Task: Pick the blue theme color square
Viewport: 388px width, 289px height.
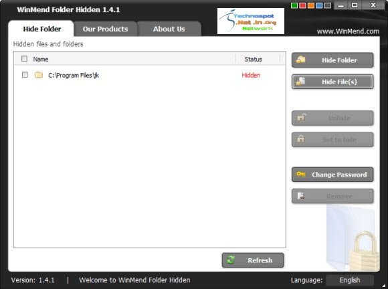Action: click(319, 5)
